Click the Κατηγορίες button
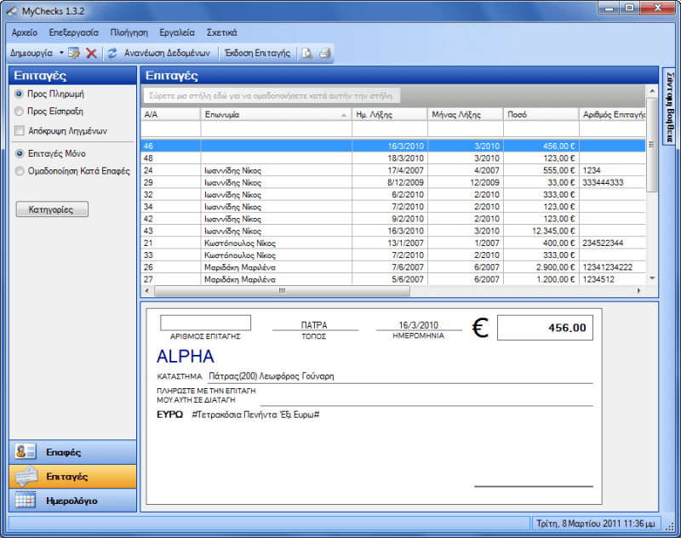 tap(52, 209)
